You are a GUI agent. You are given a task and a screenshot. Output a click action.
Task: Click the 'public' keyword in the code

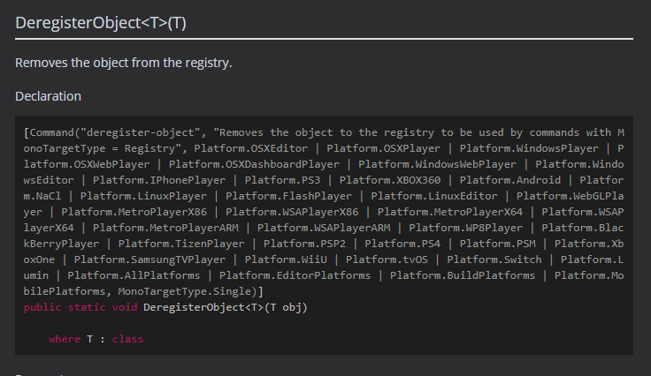[x=42, y=307]
